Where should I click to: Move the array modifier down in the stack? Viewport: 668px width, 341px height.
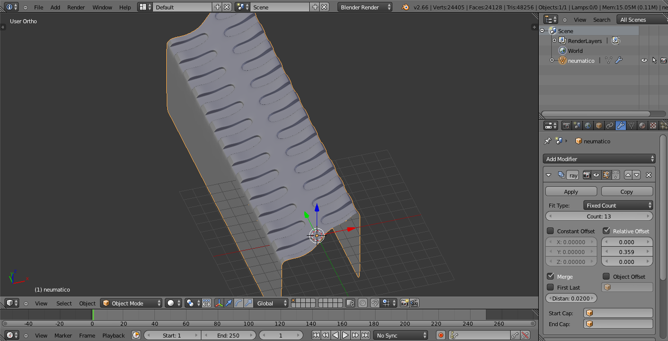[x=637, y=175]
